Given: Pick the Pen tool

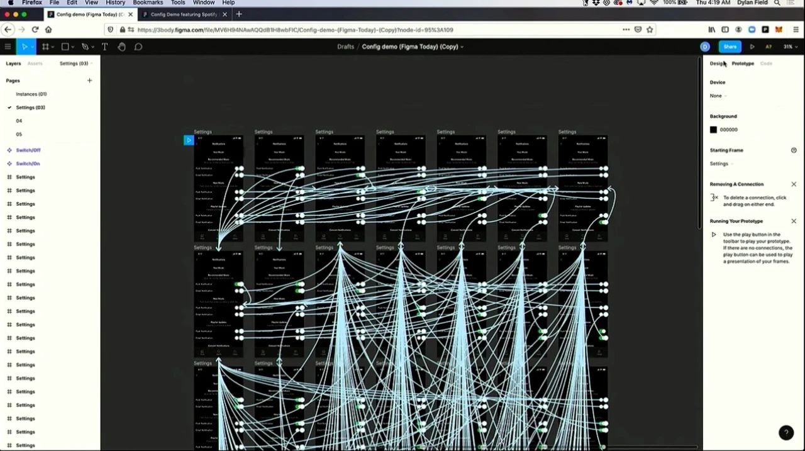Looking at the screenshot, I should coord(85,47).
